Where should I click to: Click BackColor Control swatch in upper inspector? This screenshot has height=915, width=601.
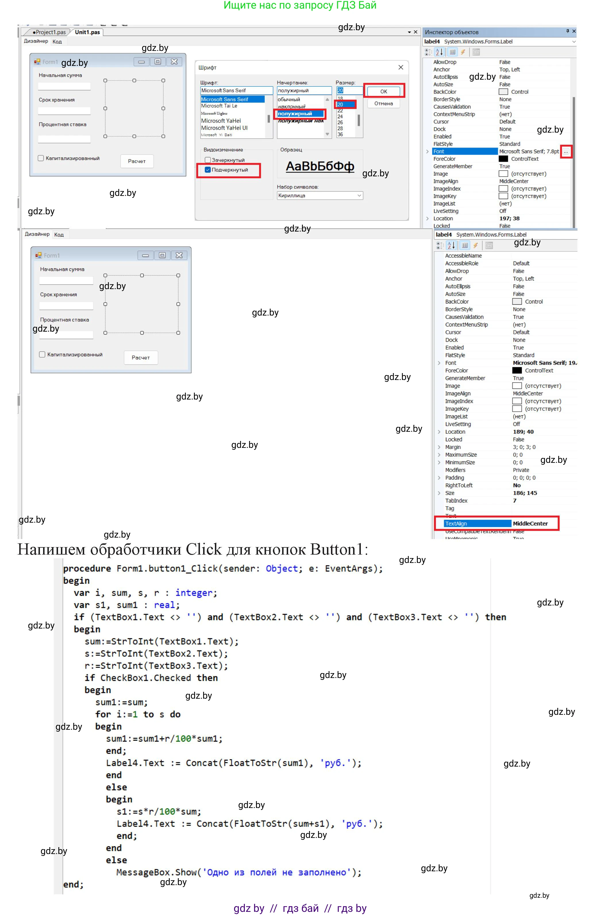coord(503,92)
